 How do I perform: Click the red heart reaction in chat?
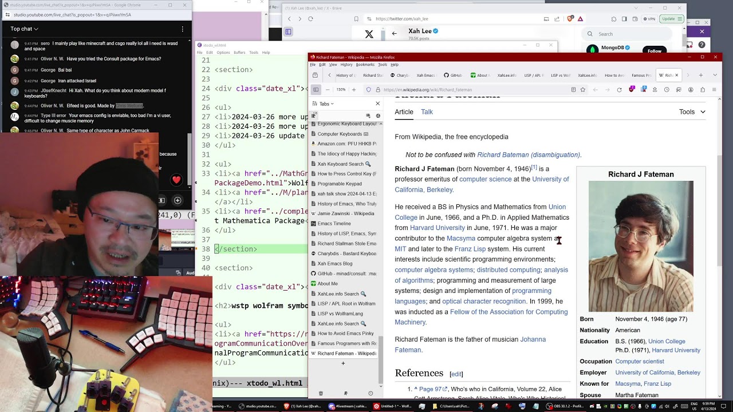176,180
